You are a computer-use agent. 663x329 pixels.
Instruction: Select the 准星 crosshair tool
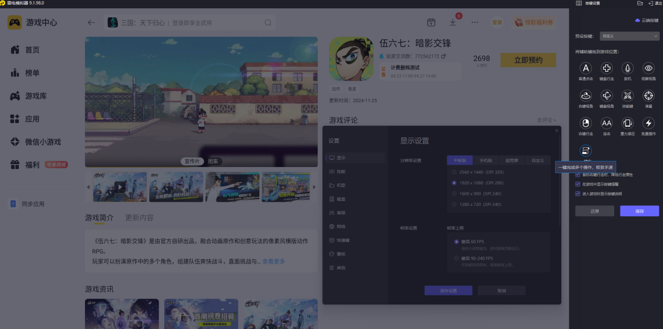(648, 96)
